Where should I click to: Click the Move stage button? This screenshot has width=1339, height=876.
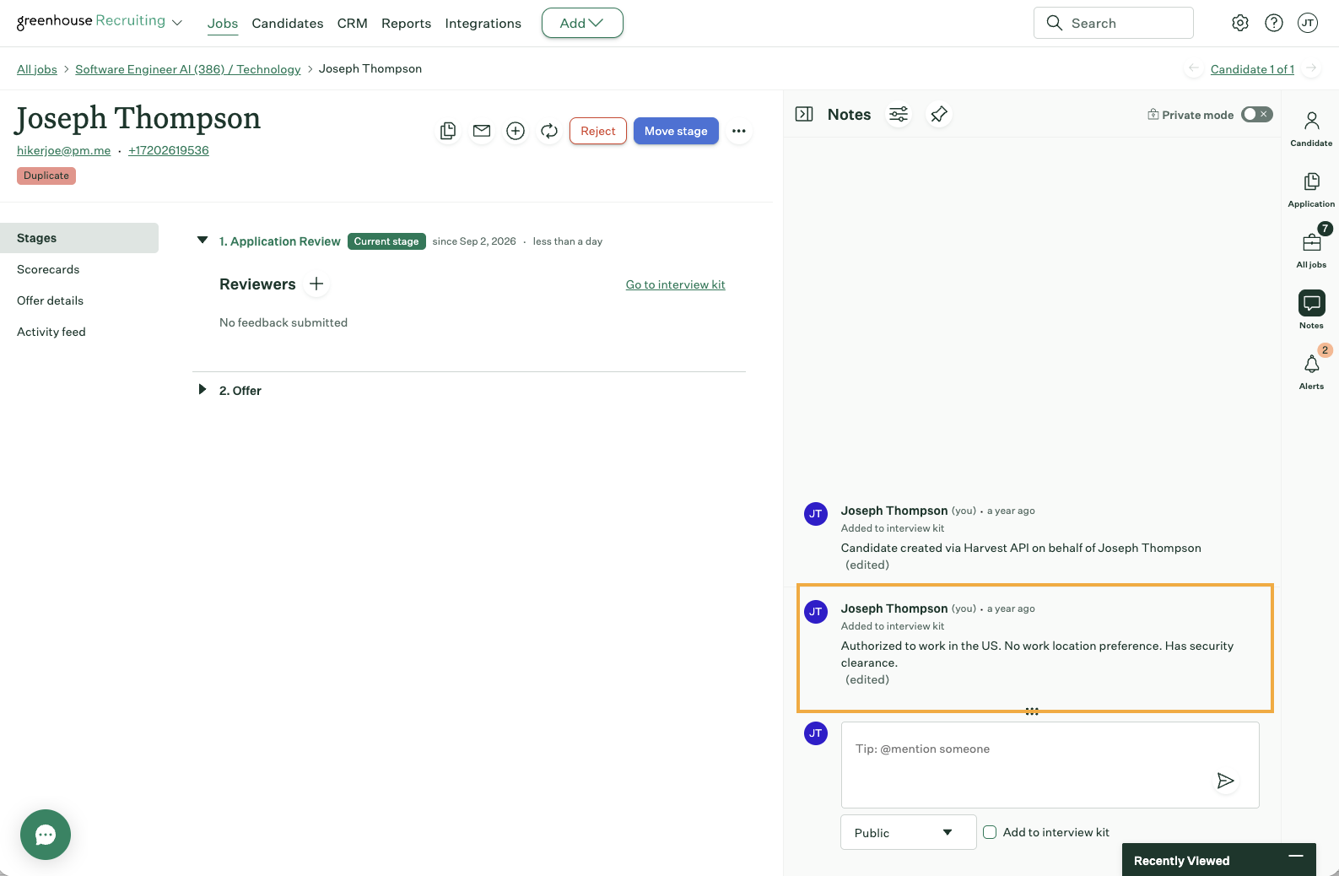(x=676, y=131)
